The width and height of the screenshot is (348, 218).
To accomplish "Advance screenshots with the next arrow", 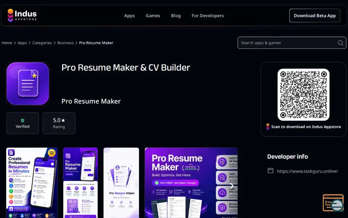I will point(232,186).
